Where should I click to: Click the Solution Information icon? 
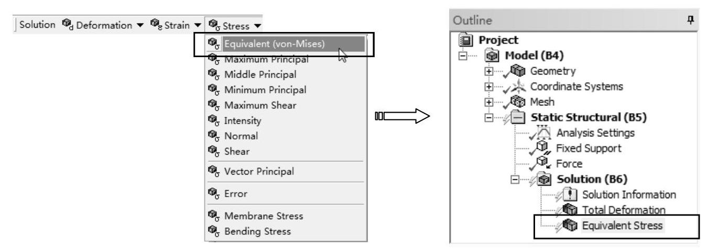572,194
